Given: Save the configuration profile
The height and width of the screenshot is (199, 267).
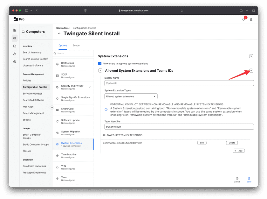Looking at the screenshot, I should [x=249, y=180].
